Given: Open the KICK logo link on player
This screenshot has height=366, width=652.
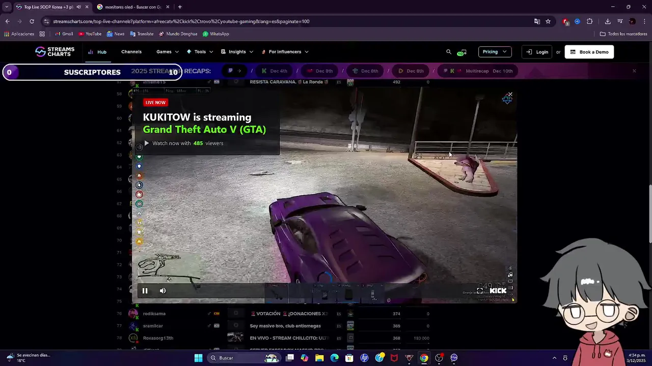Looking at the screenshot, I should click(498, 291).
